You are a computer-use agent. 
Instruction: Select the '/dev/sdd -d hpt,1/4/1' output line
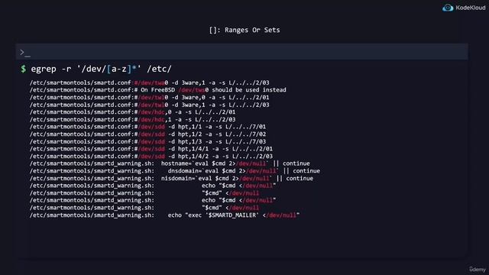(151, 149)
